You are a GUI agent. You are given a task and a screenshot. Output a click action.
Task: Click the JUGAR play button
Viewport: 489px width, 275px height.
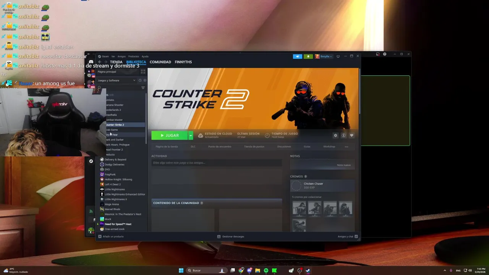click(x=170, y=136)
